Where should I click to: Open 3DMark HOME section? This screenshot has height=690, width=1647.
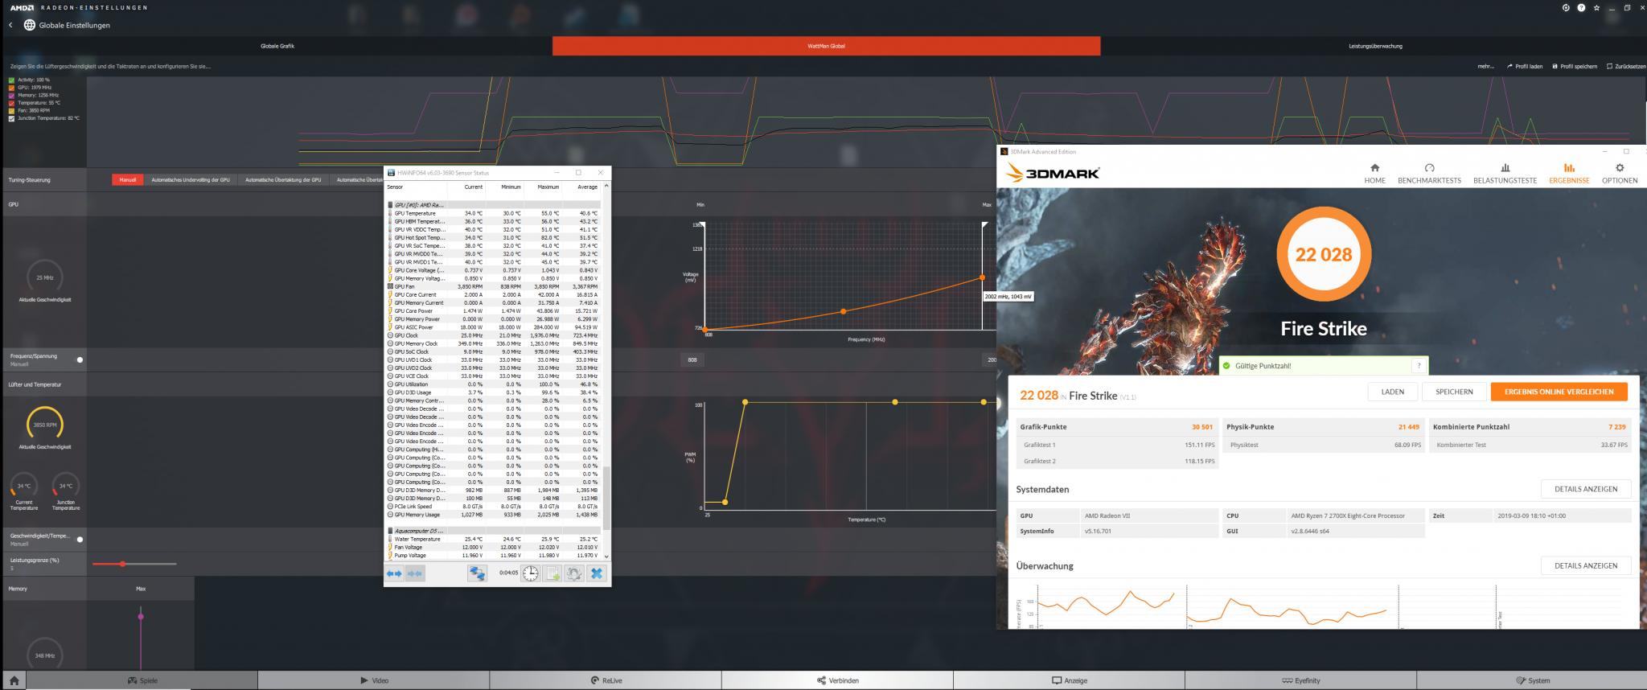[x=1374, y=174]
